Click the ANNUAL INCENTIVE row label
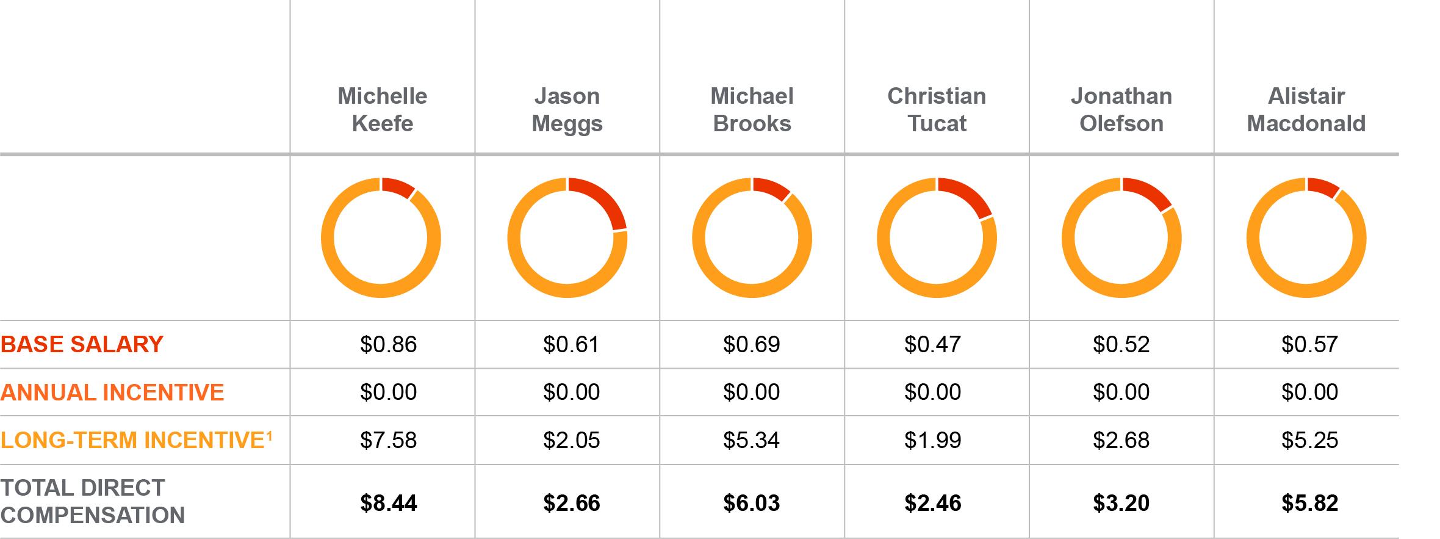 (x=112, y=392)
